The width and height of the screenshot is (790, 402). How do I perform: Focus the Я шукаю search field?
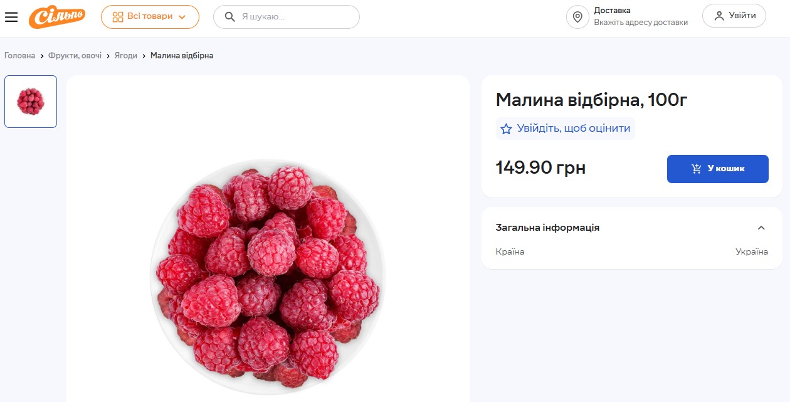(x=295, y=17)
